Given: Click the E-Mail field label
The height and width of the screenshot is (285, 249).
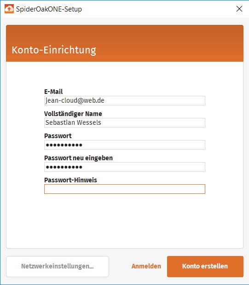Looking at the screenshot, I should pos(53,92).
